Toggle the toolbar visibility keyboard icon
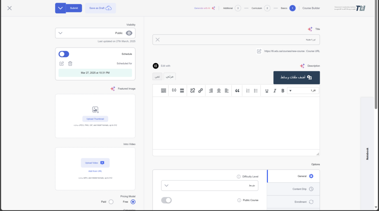The height and width of the screenshot is (211, 379). (164, 91)
